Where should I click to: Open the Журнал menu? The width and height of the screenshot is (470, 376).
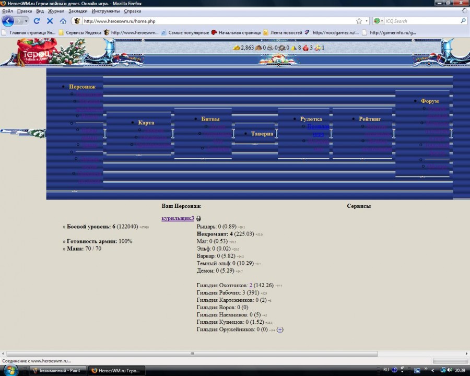coord(56,11)
